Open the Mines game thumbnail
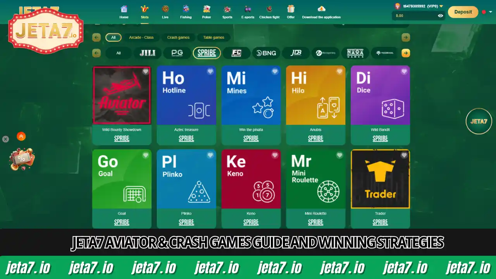496x279 pixels. coord(251,95)
